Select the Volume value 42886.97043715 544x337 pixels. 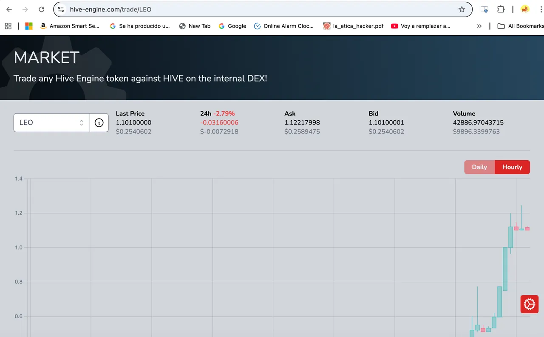point(478,122)
